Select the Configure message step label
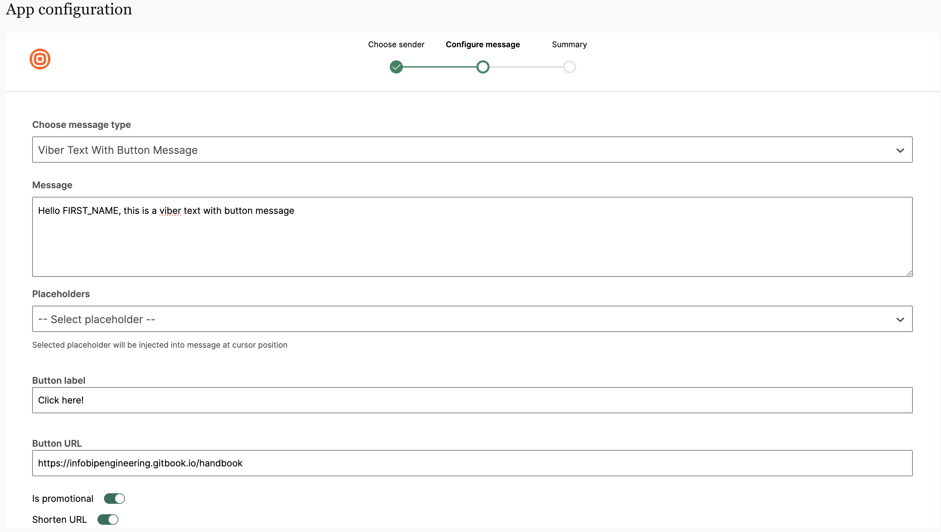The height and width of the screenshot is (532, 941). tap(483, 44)
